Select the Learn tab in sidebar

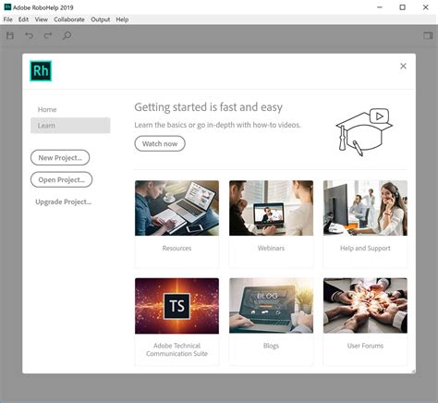(70, 126)
